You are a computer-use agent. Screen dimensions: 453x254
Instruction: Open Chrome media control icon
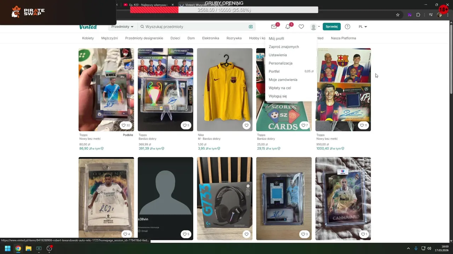[x=431, y=15]
